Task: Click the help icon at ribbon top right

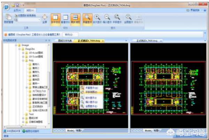Action: pos(205,10)
